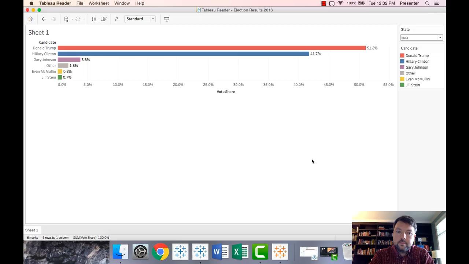
Task: Open the File menu
Action: (80, 3)
